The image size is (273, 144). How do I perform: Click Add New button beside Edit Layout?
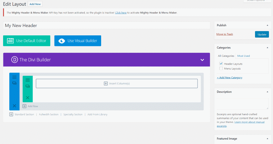pyautogui.click(x=35, y=4)
